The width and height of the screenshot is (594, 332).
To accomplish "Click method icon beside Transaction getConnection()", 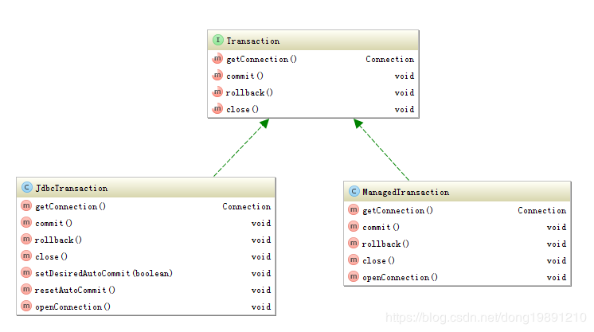I will [217, 59].
